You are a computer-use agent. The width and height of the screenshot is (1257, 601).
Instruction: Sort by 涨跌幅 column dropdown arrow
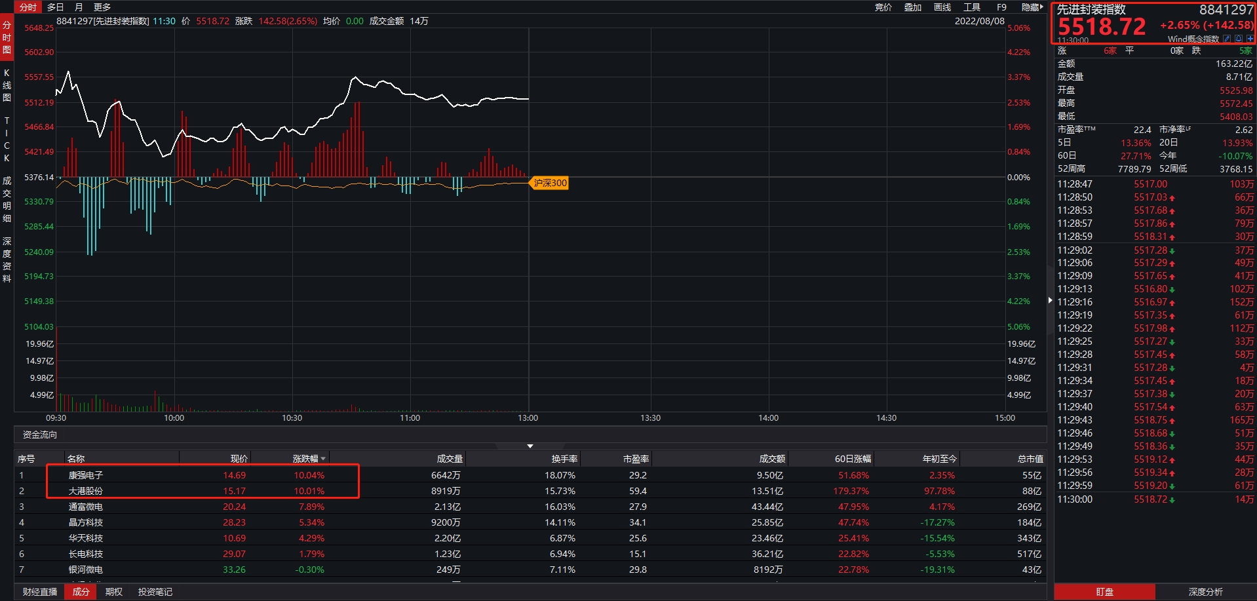[x=323, y=459]
